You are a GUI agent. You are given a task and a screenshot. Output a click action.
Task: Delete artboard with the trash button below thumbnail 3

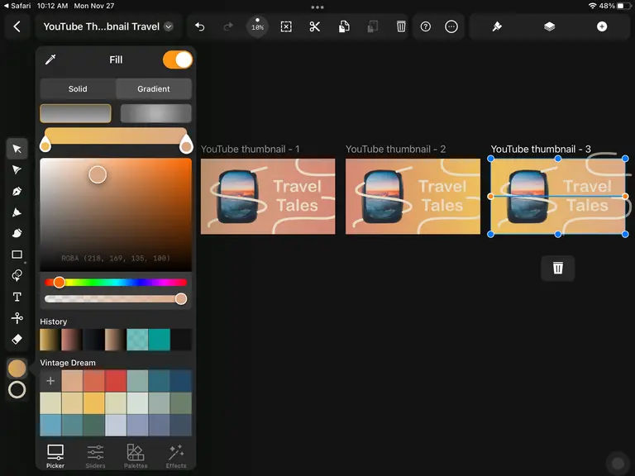557,268
